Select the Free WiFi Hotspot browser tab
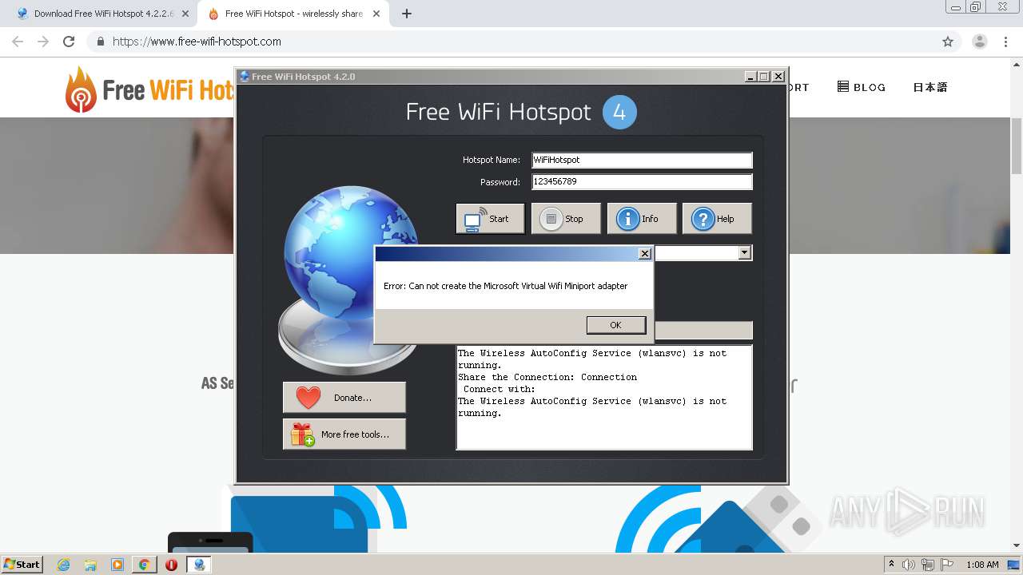Image resolution: width=1023 pixels, height=575 pixels. 293,14
